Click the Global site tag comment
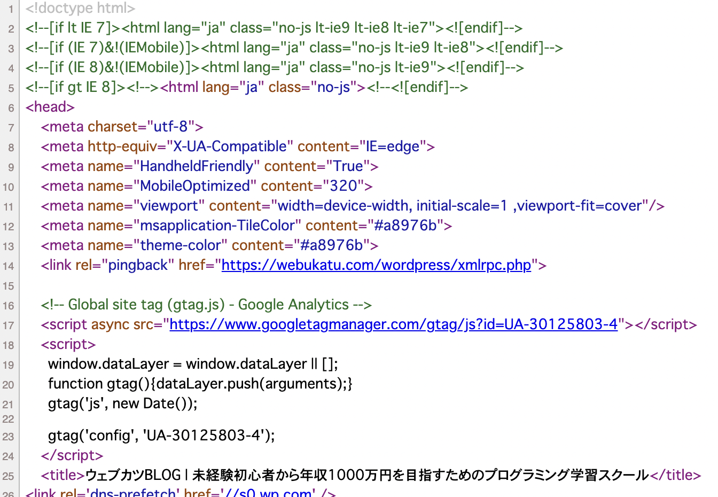Image resolution: width=718 pixels, height=497 pixels. click(206, 305)
